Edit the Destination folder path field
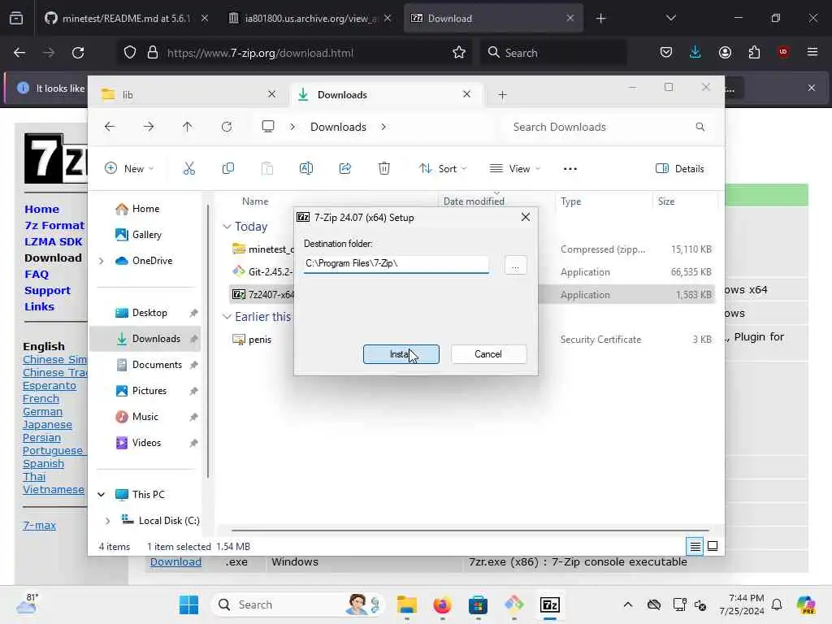Image resolution: width=832 pixels, height=624 pixels. pos(396,264)
